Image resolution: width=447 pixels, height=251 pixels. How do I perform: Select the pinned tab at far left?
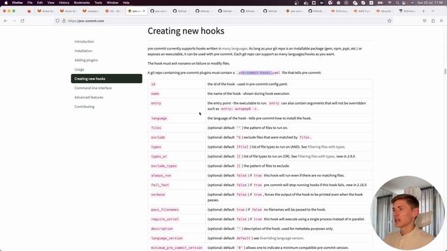click(29, 11)
